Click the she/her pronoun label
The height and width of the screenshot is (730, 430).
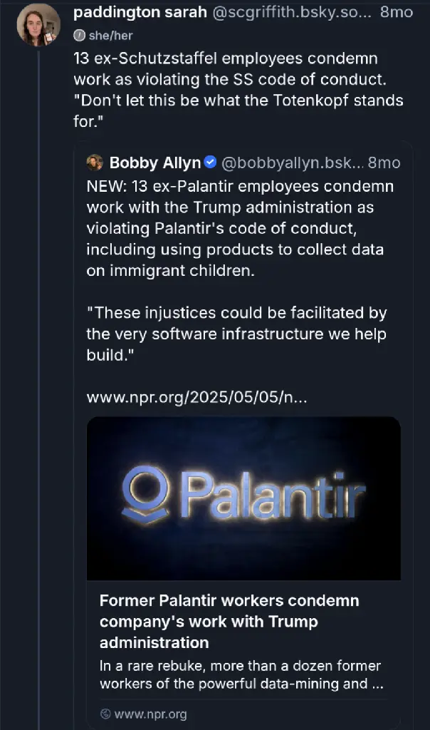pyautogui.click(x=110, y=36)
